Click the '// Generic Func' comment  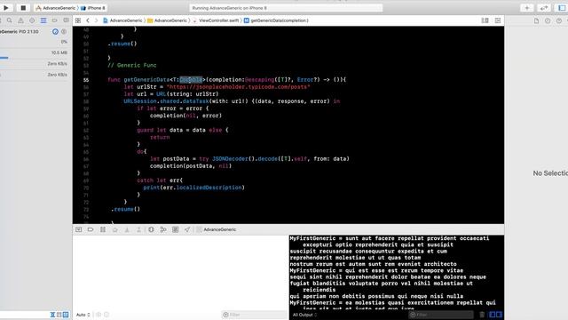[x=132, y=65]
